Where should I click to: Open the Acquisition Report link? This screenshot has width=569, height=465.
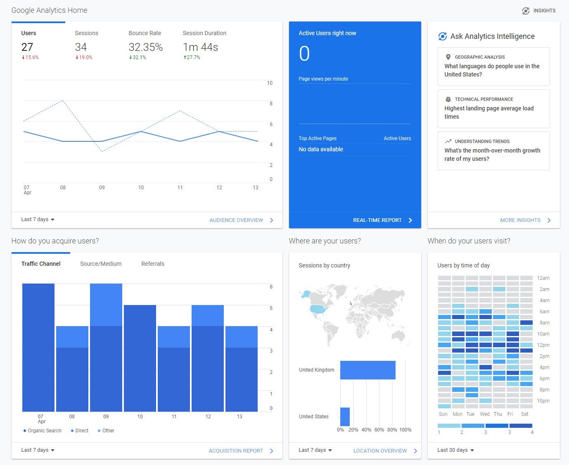click(236, 451)
